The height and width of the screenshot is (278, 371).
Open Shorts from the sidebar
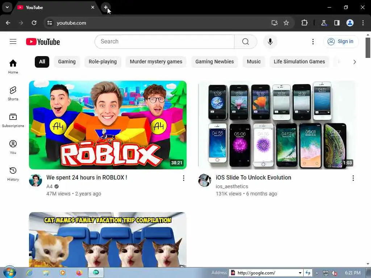click(13, 93)
